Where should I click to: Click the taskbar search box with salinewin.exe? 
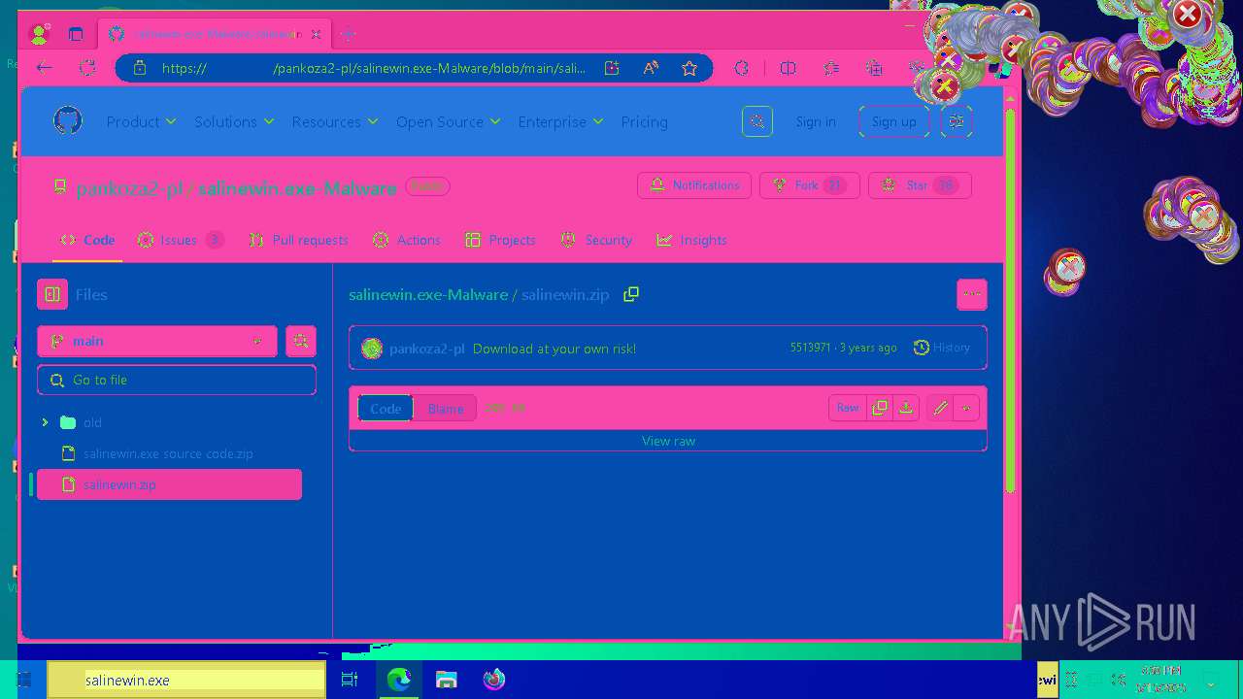tap(185, 680)
